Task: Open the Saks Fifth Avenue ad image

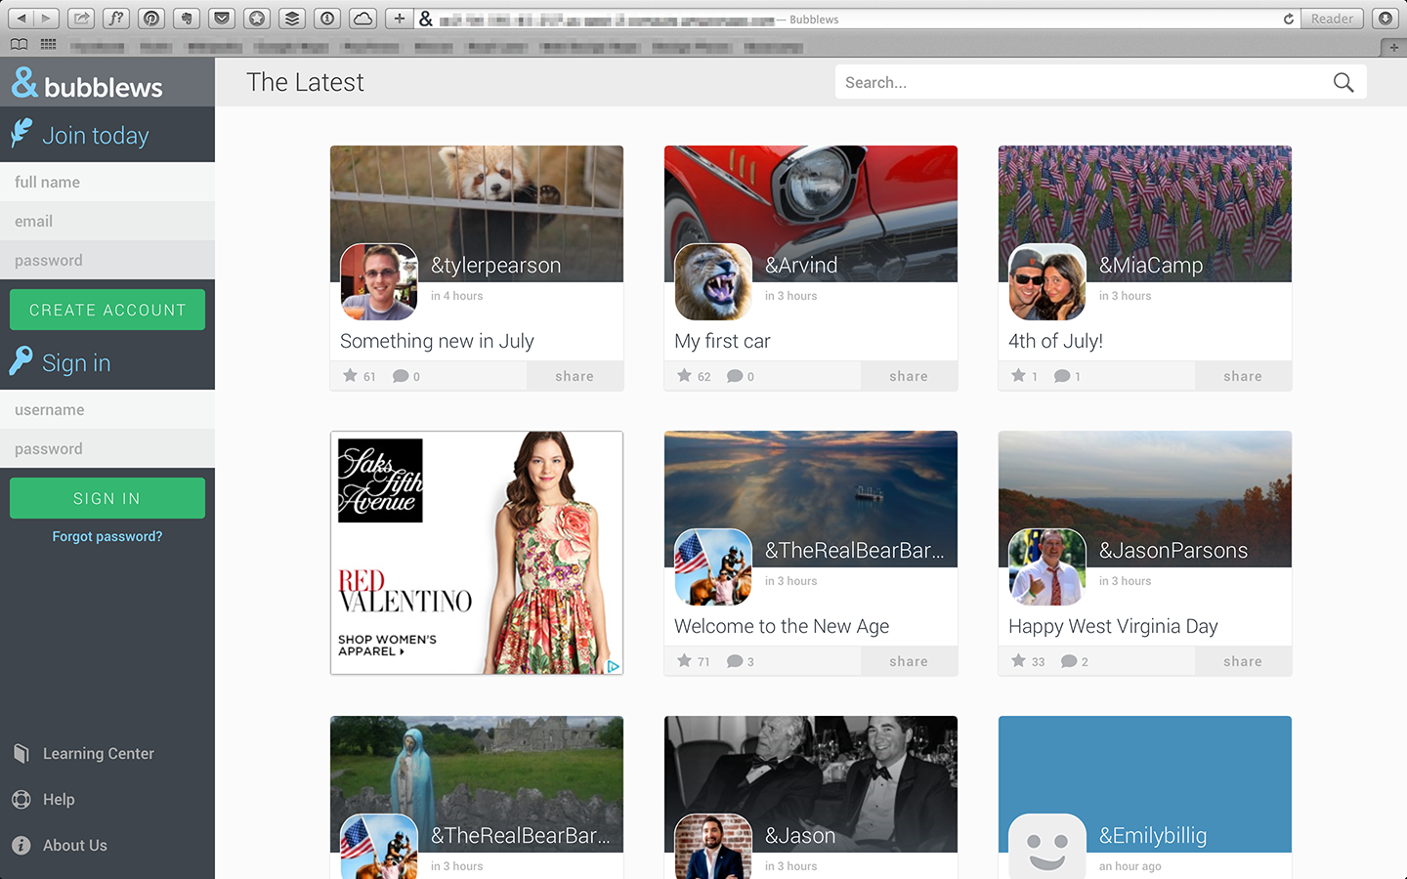Action: (477, 553)
